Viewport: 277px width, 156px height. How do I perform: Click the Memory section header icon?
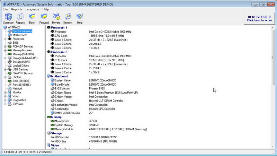(x=48, y=117)
